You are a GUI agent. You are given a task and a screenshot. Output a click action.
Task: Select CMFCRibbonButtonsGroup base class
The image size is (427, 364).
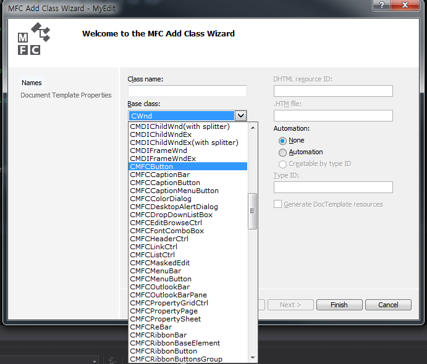188,359
